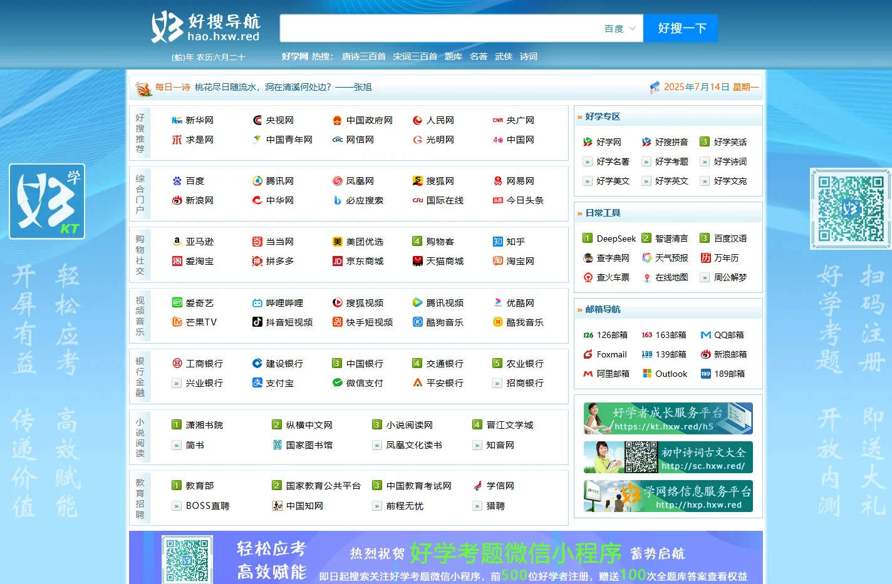892x584 pixels.
Task: Open the 国家图书馆 link
Action: tap(309, 445)
